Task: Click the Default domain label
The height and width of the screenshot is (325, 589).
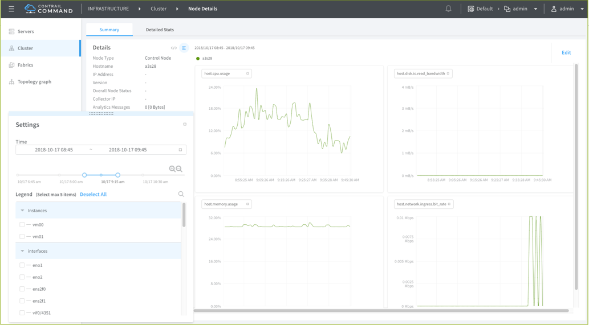Action: tap(485, 9)
